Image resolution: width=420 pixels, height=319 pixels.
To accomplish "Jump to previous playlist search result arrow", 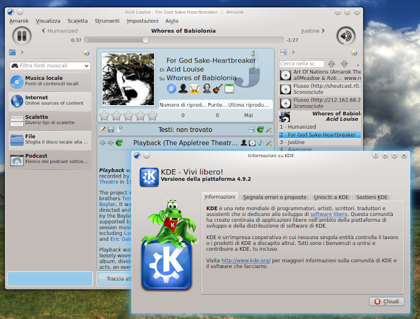I will (x=332, y=64).
